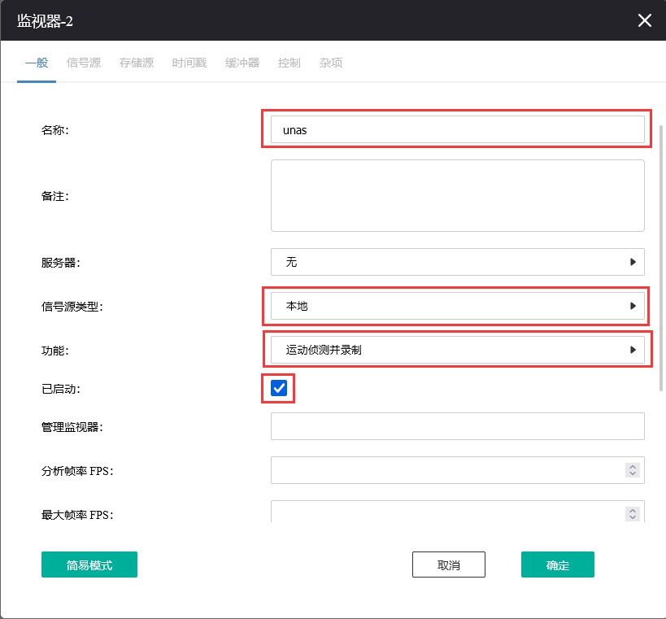This screenshot has height=619, width=666.
Task: Expand the 服务器 dropdown
Action: (x=457, y=262)
